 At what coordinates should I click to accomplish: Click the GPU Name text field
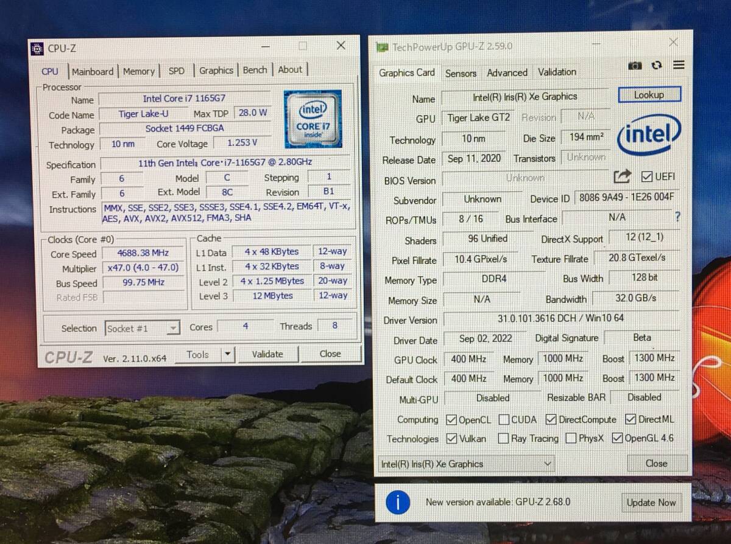(524, 97)
